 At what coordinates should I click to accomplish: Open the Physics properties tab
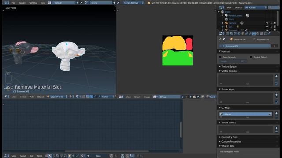(x=269, y=33)
